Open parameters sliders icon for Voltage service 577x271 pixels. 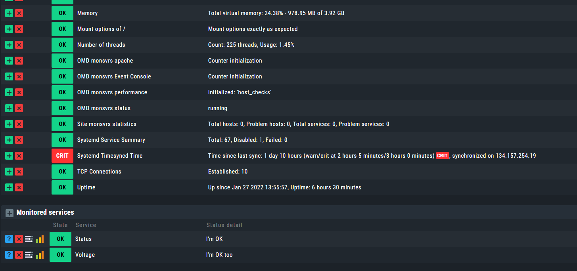(x=29, y=255)
